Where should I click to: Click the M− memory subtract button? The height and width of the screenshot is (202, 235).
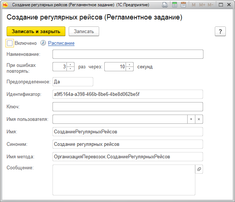point(210,5)
